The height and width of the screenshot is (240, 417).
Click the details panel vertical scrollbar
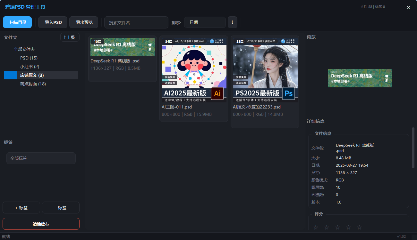(413, 148)
